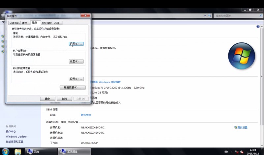264x155 pixels.
Task: Refresh the control panel address bar
Action: coord(210,16)
